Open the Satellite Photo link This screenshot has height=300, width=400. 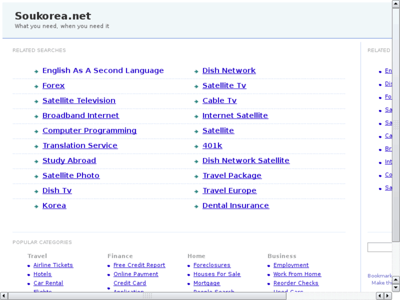pos(71,176)
